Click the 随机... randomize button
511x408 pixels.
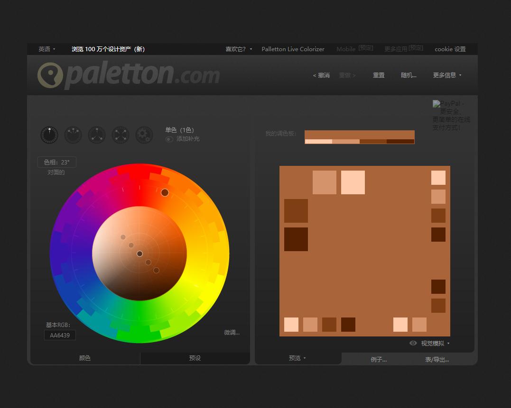pyautogui.click(x=409, y=75)
